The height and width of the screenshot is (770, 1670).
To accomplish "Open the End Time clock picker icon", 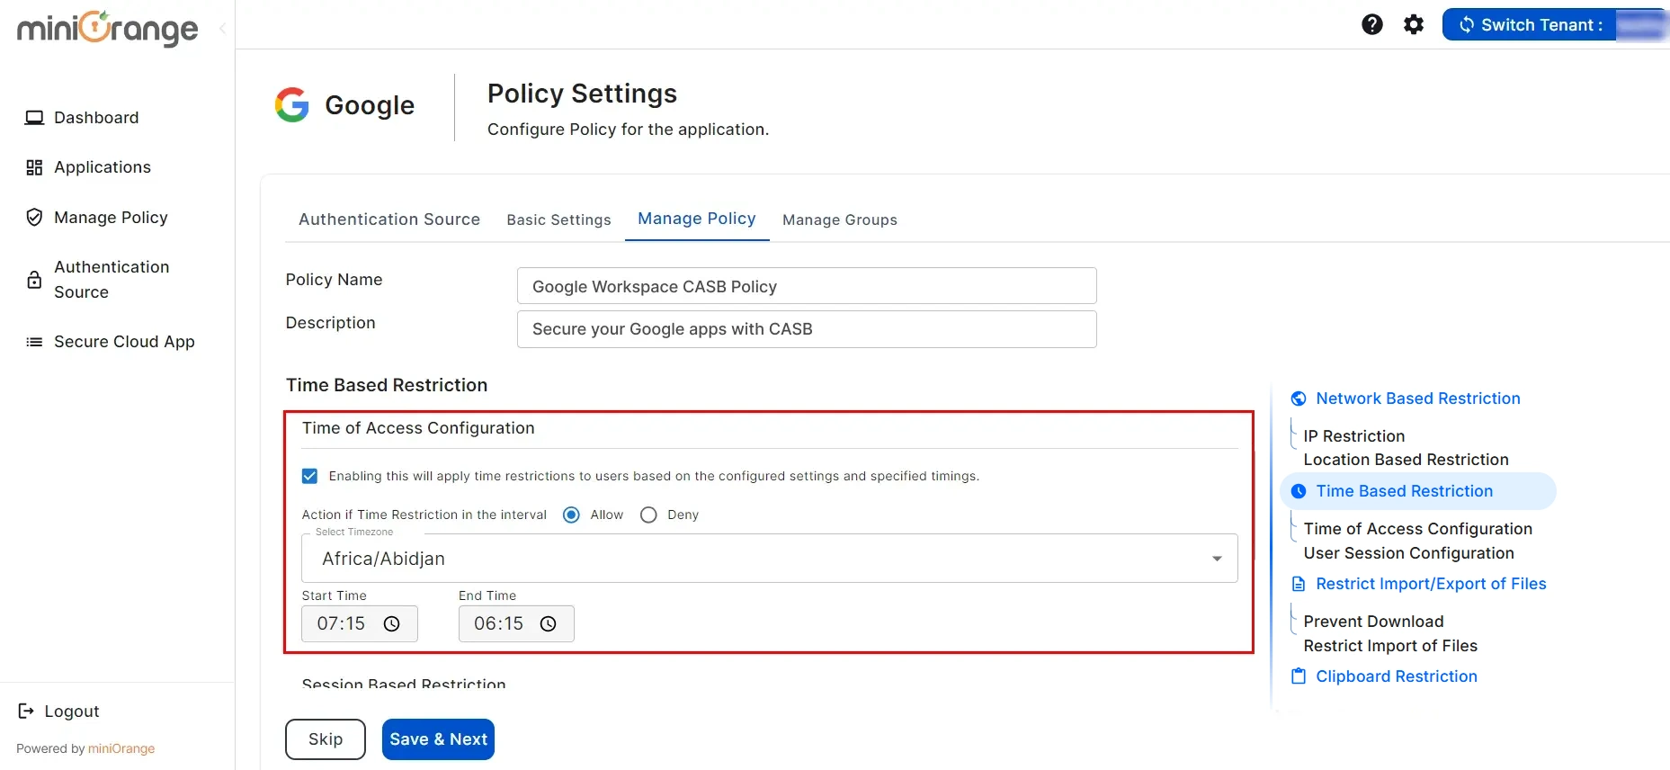I will pos(549,623).
